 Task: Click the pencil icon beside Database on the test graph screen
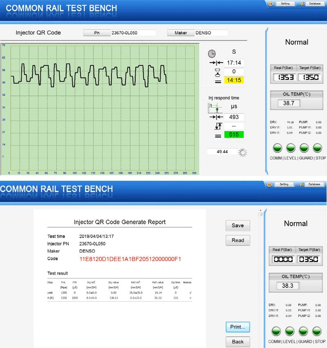[x=302, y=4]
